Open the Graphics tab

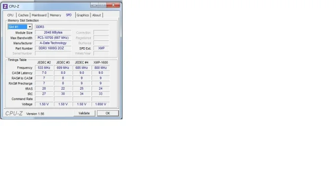pyautogui.click(x=83, y=15)
